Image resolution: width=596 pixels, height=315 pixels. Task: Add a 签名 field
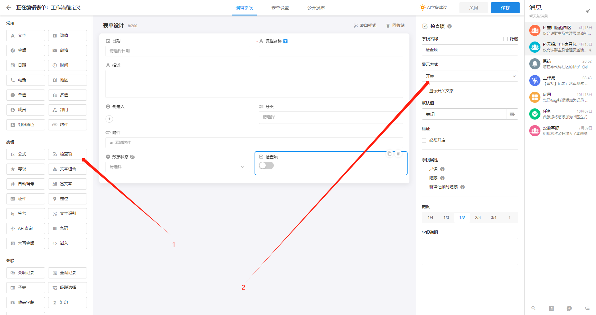pyautogui.click(x=25, y=214)
